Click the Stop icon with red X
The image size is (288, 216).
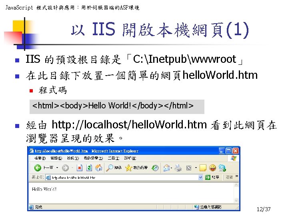(80, 168)
